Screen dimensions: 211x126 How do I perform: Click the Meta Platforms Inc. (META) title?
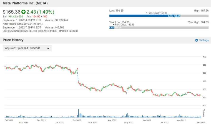[x=25, y=3]
